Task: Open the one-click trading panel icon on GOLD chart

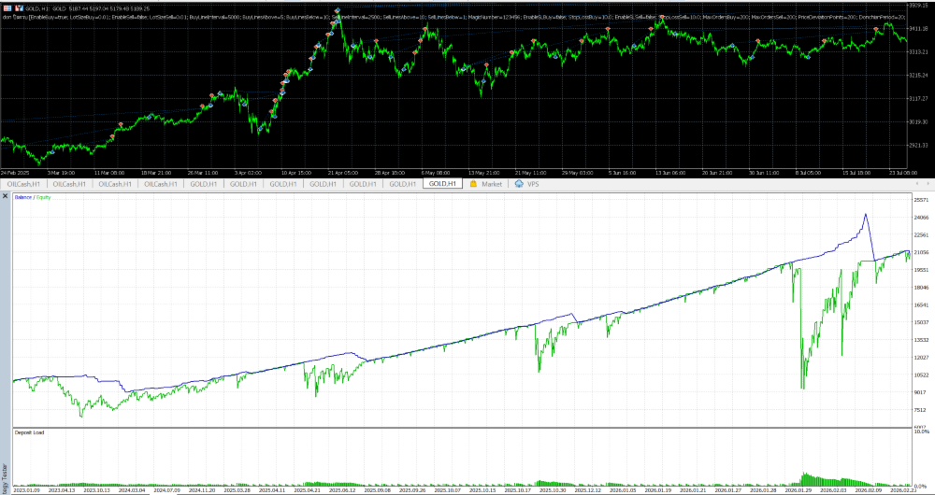Action: coord(7,9)
